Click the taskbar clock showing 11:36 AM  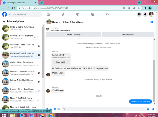(x=151, y=115)
